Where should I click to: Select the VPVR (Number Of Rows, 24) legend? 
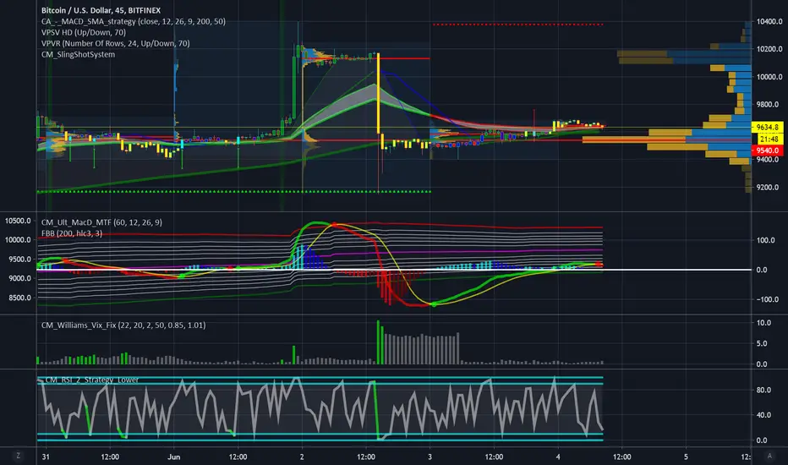tap(116, 43)
